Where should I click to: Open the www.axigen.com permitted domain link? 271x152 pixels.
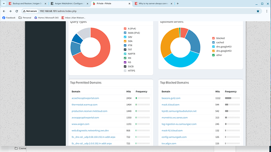(x=81, y=124)
